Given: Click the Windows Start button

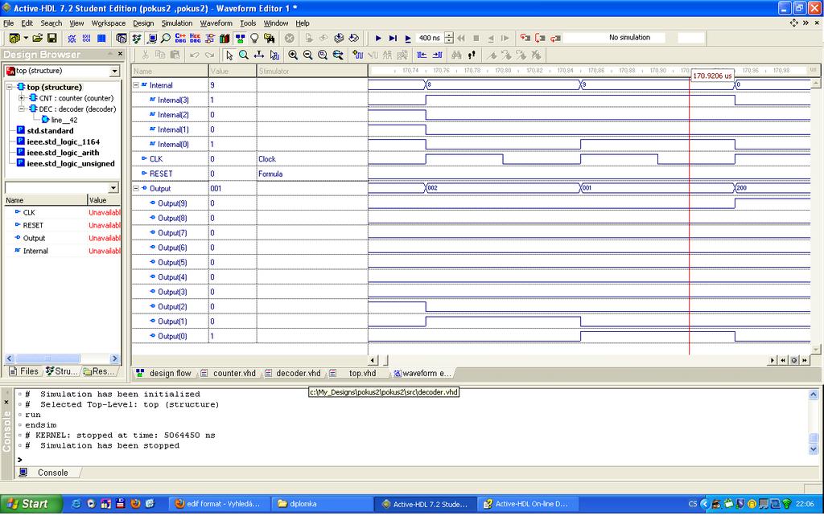Looking at the screenshot, I should 30,504.
